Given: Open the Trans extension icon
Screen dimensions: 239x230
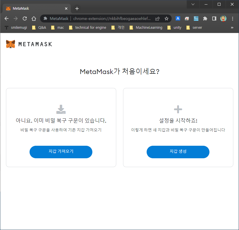Looking at the screenshot, I should 196,19.
